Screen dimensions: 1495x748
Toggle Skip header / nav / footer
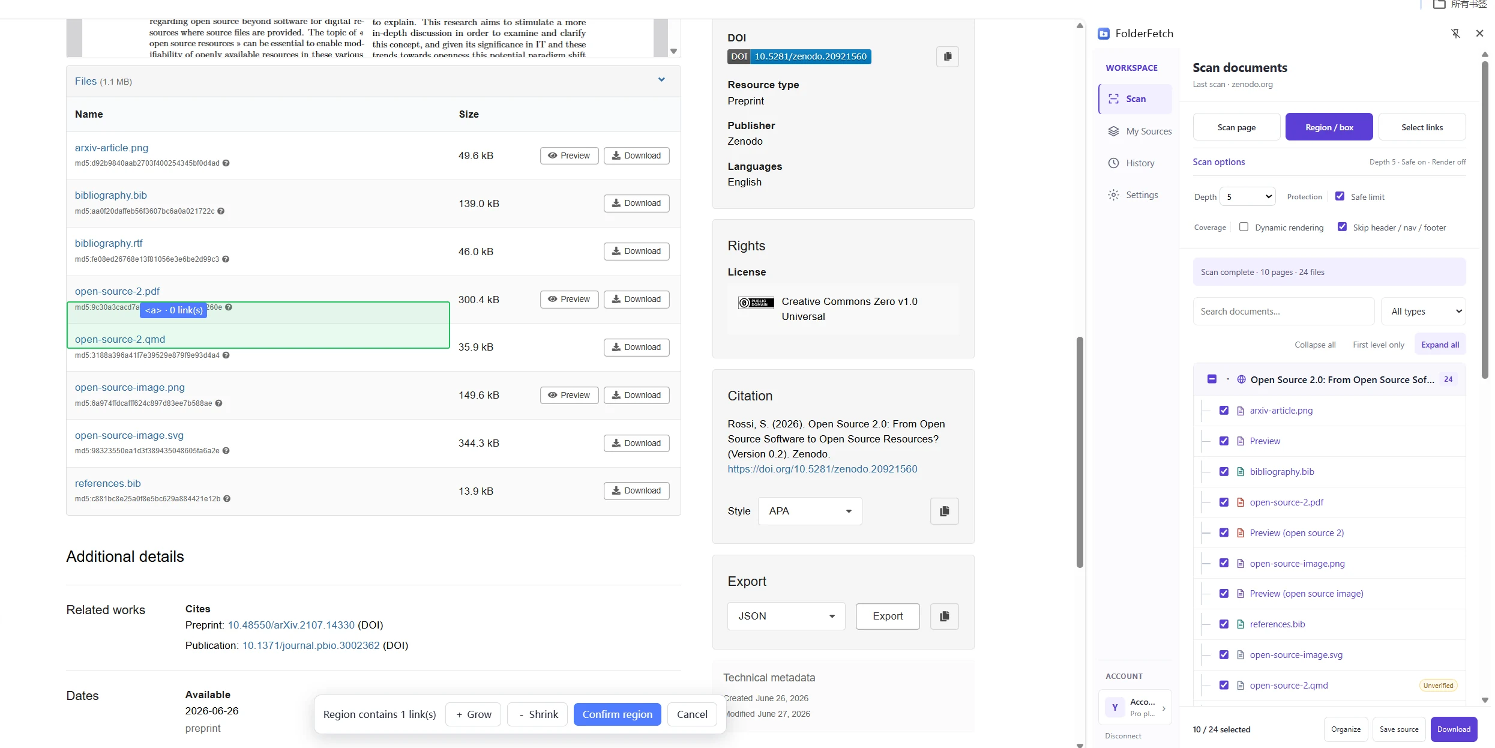[1342, 227]
